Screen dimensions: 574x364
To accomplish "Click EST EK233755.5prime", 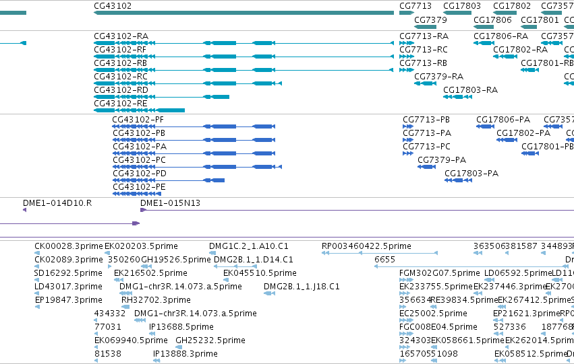I will [x=436, y=287].
